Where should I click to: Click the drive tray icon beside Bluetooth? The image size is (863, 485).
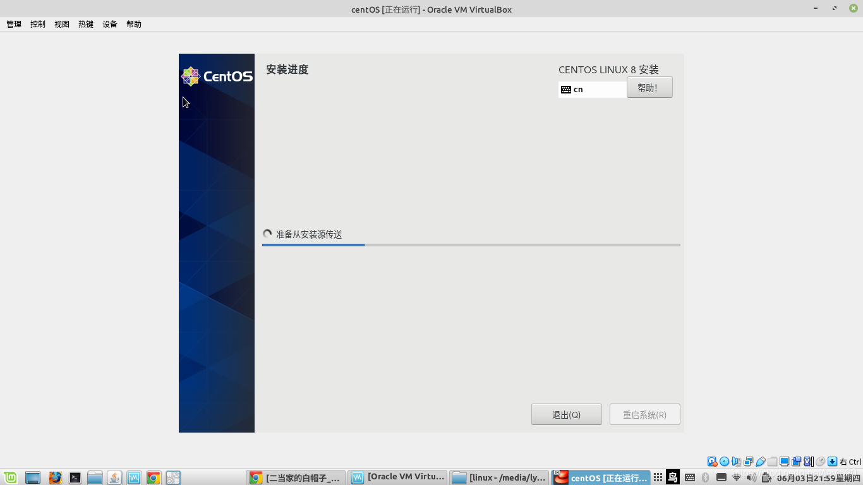[721, 477]
